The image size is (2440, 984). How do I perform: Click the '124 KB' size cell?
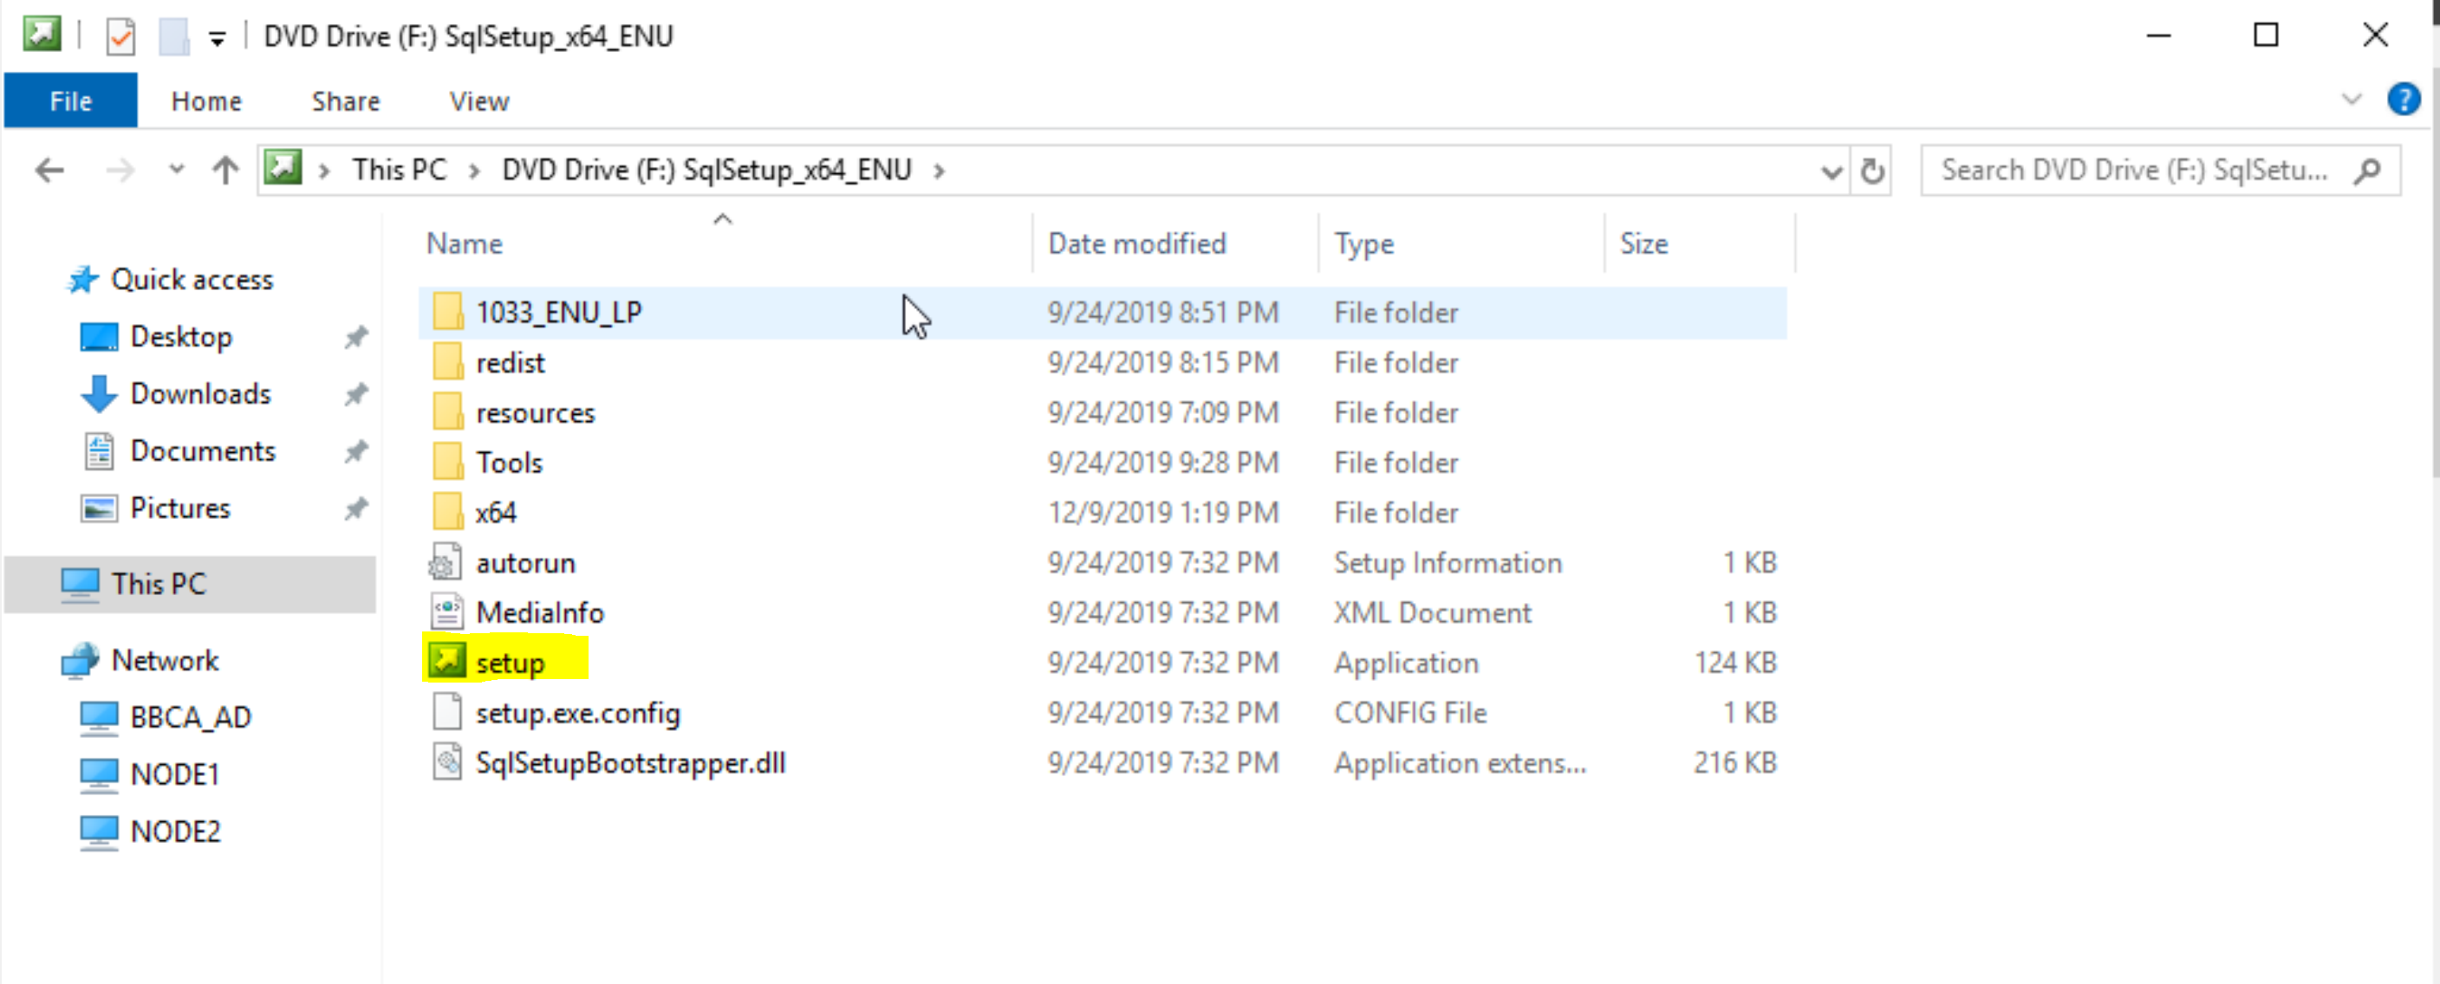1735,664
